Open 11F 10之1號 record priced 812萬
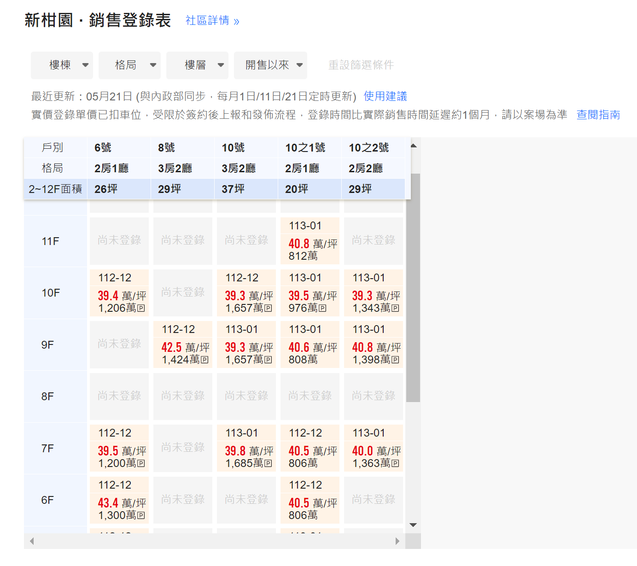The image size is (637, 566). [310, 241]
